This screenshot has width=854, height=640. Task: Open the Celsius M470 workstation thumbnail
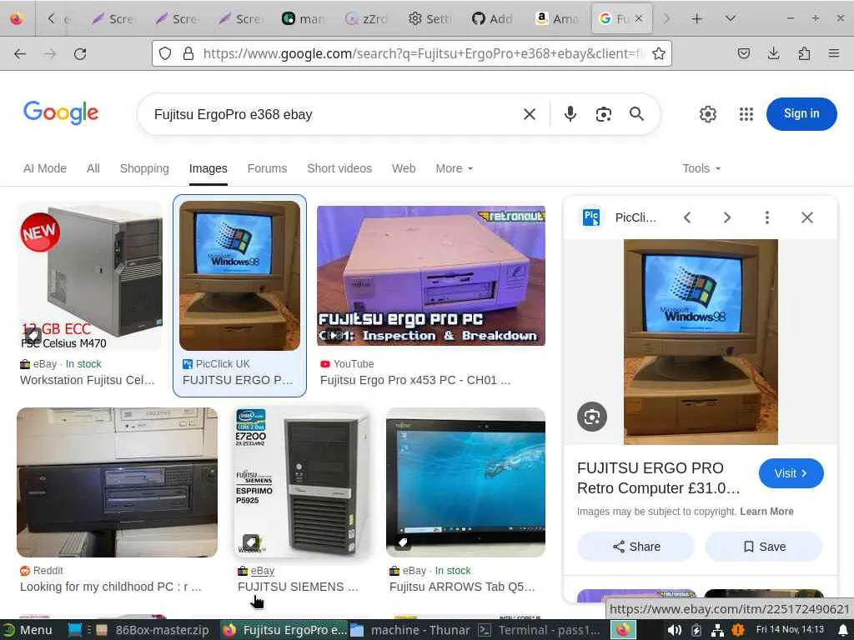pyautogui.click(x=90, y=276)
